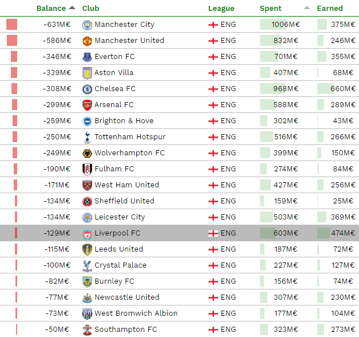Image resolution: width=359 pixels, height=337 pixels.
Task: Click the Wolverhampton wolf head crest
Action: [87, 153]
